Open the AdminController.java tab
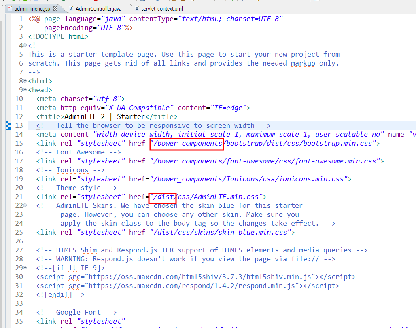 click(x=98, y=9)
